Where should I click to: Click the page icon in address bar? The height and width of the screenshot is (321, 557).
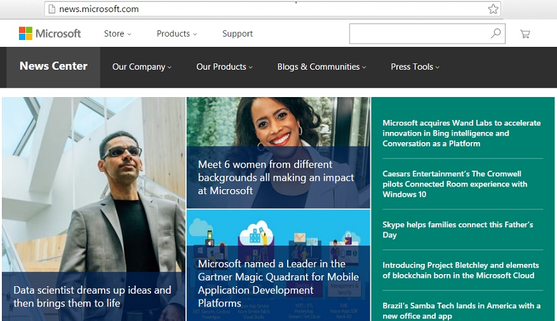(x=52, y=9)
